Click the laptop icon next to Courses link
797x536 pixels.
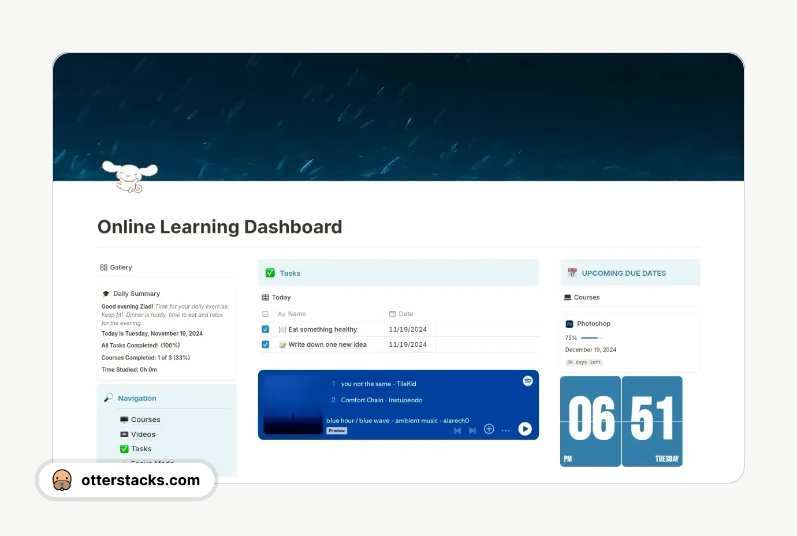tap(124, 419)
